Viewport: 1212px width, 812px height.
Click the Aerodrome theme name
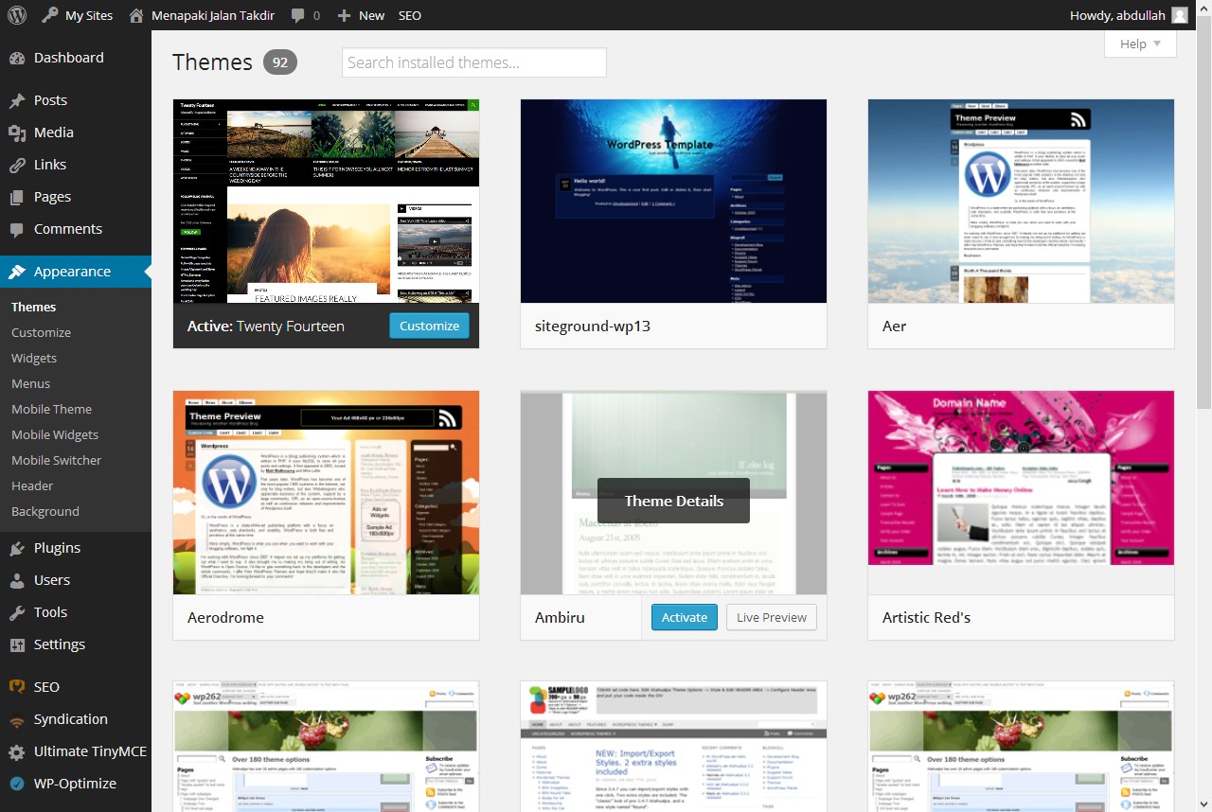pos(226,617)
